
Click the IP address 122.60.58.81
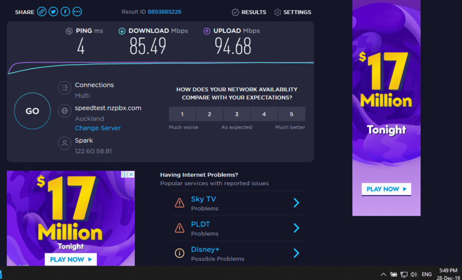93,151
